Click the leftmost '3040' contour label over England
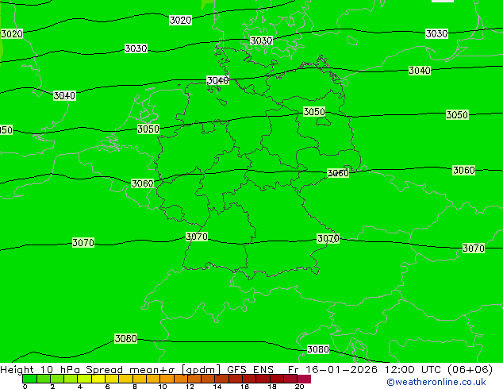This screenshot has height=389, width=503. point(64,95)
